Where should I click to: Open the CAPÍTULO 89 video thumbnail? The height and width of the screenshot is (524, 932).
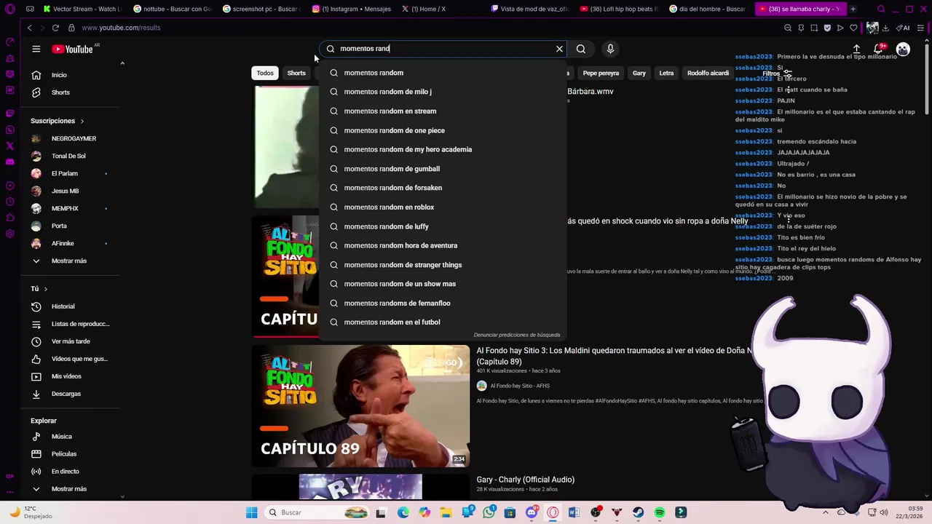click(x=360, y=405)
